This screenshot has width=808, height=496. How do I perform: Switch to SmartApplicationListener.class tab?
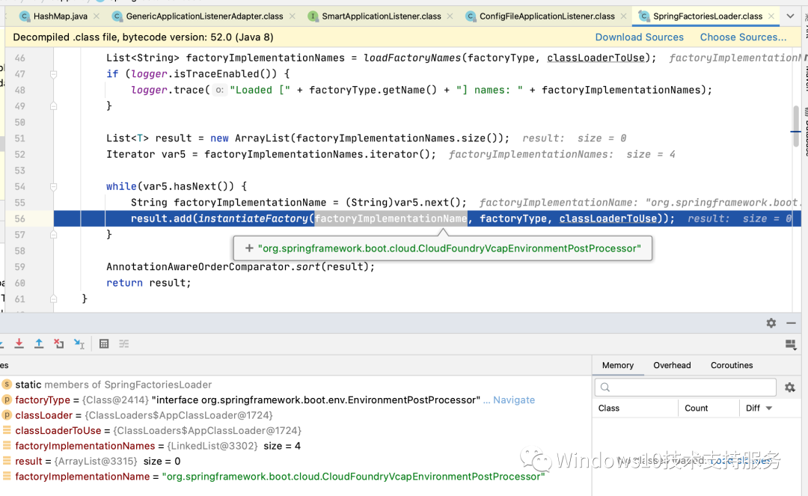[x=382, y=16]
